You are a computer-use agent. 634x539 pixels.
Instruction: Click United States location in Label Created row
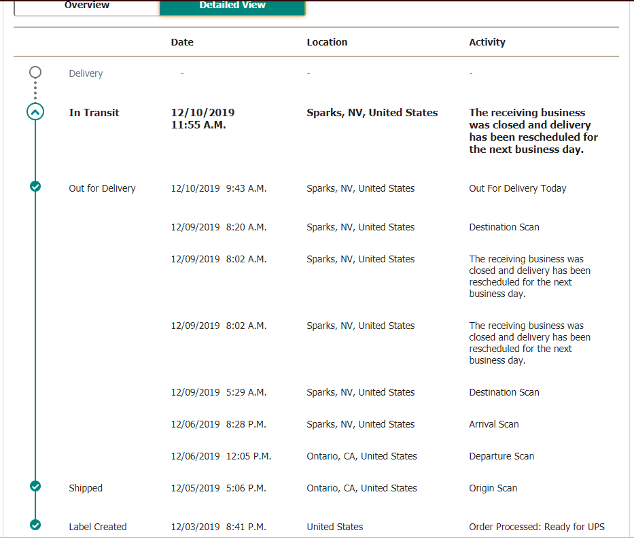335,527
